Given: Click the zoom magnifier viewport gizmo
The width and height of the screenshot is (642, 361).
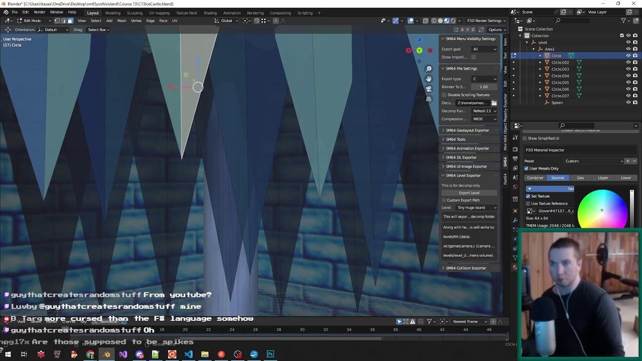Looking at the screenshot, I should coord(428,69).
